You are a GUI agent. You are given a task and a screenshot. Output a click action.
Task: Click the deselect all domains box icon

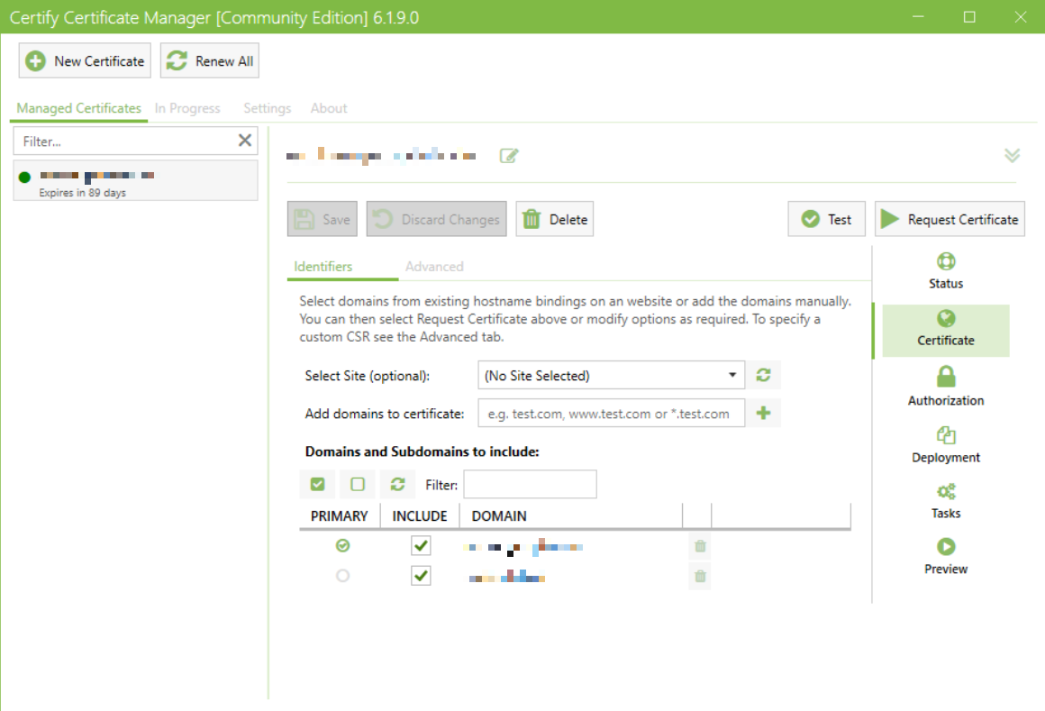pos(358,485)
